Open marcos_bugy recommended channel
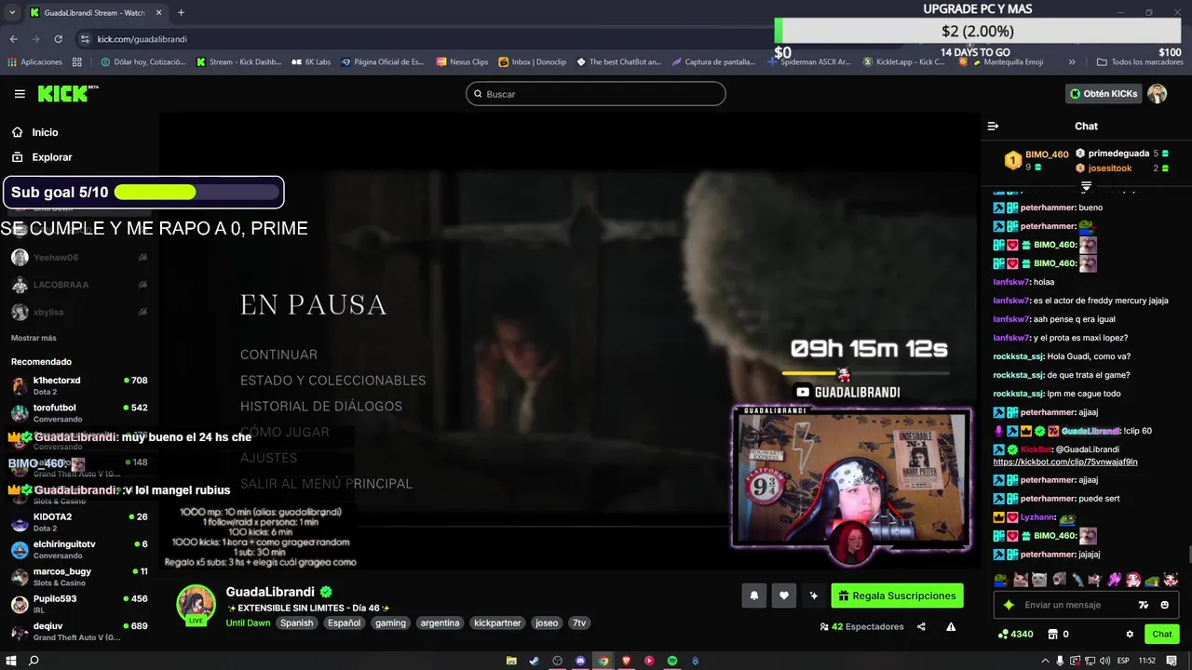The width and height of the screenshot is (1192, 670). (79, 576)
